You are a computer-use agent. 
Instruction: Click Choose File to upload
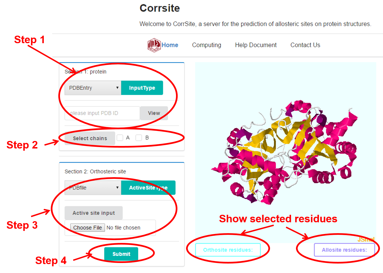click(87, 228)
